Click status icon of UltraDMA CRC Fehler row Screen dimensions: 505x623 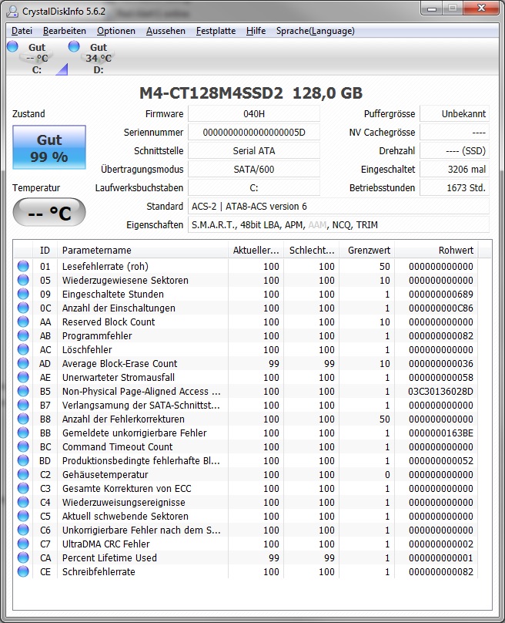point(23,544)
